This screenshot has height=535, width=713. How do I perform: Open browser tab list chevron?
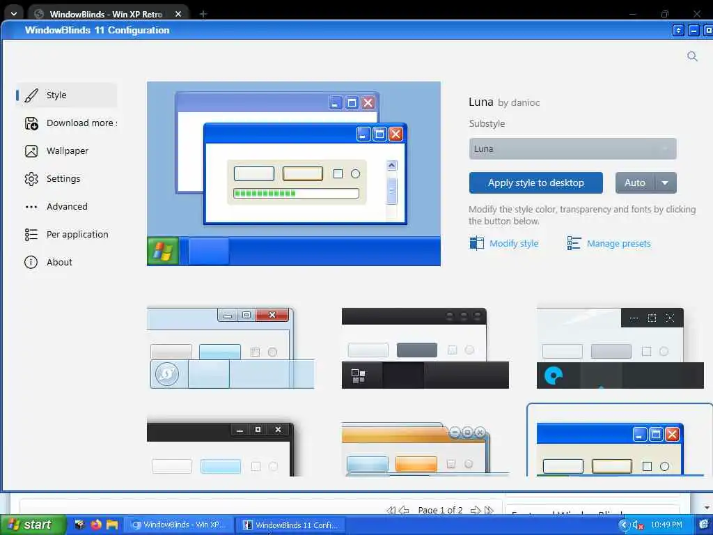(14, 14)
